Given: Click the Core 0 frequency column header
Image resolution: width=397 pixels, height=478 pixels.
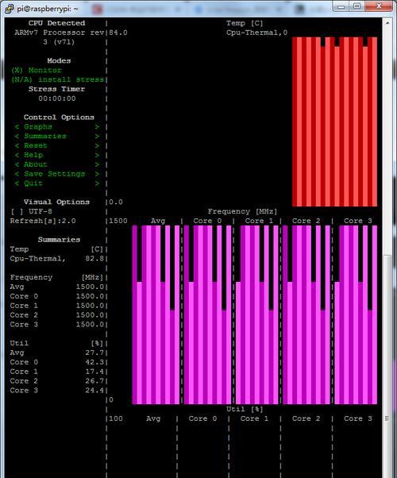Looking at the screenshot, I should click(207, 221).
